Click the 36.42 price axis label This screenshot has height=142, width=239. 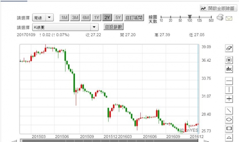(x=206, y=60)
